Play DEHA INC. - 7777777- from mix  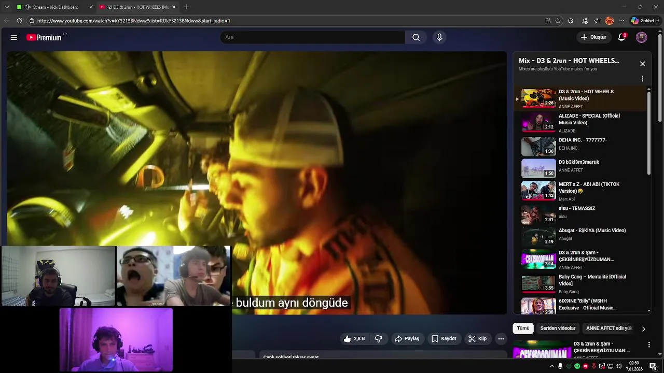click(581, 146)
